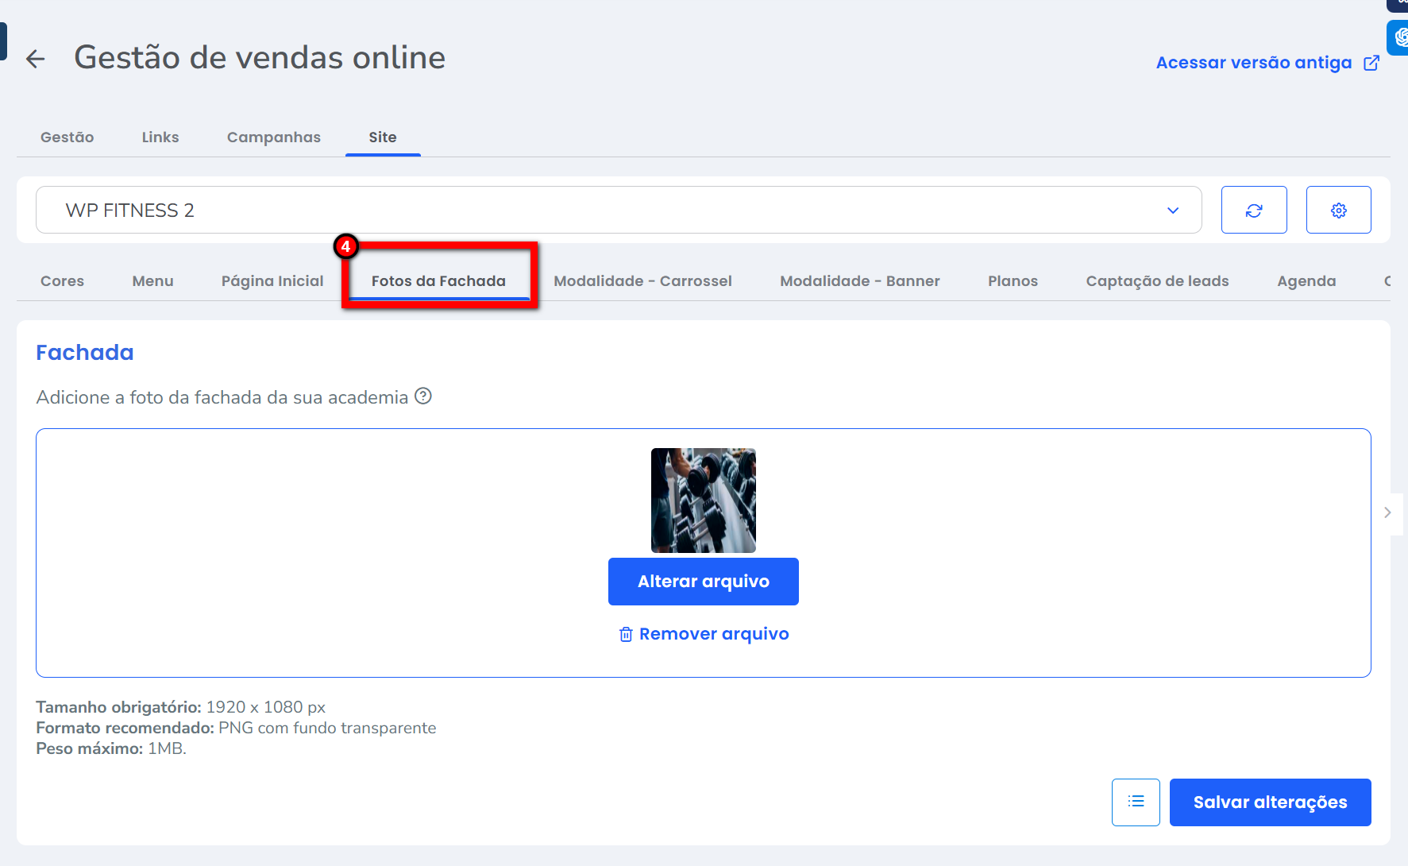Image resolution: width=1408 pixels, height=866 pixels.
Task: Switch to the Campanhas tab
Action: point(273,137)
